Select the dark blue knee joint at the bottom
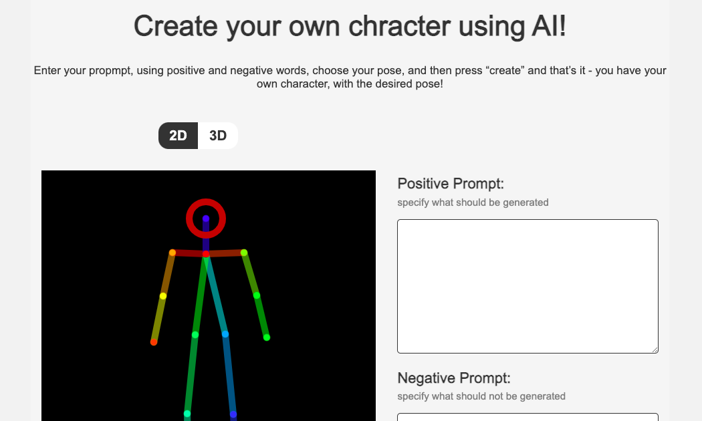The height and width of the screenshot is (421, 702). (233, 415)
